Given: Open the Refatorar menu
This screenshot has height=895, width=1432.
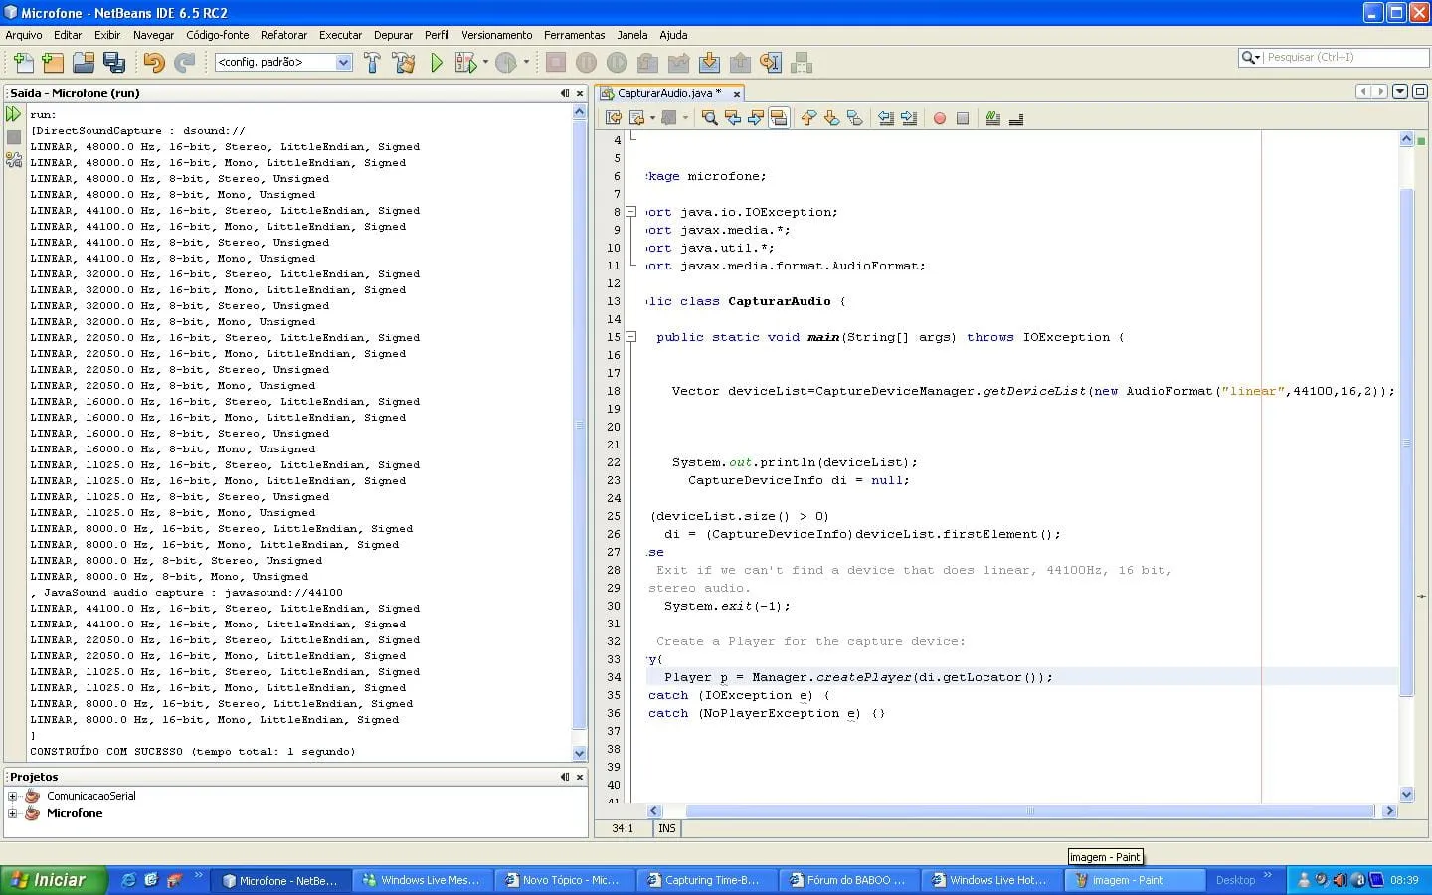Looking at the screenshot, I should (x=283, y=35).
